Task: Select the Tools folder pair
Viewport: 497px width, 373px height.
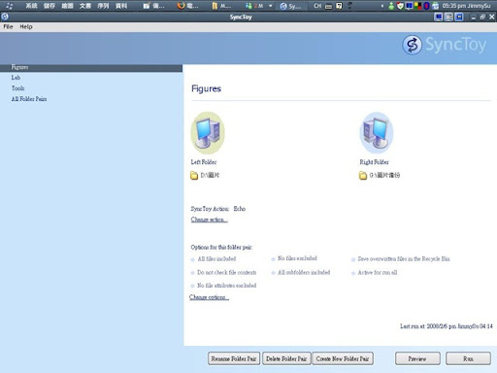Action: click(x=17, y=88)
